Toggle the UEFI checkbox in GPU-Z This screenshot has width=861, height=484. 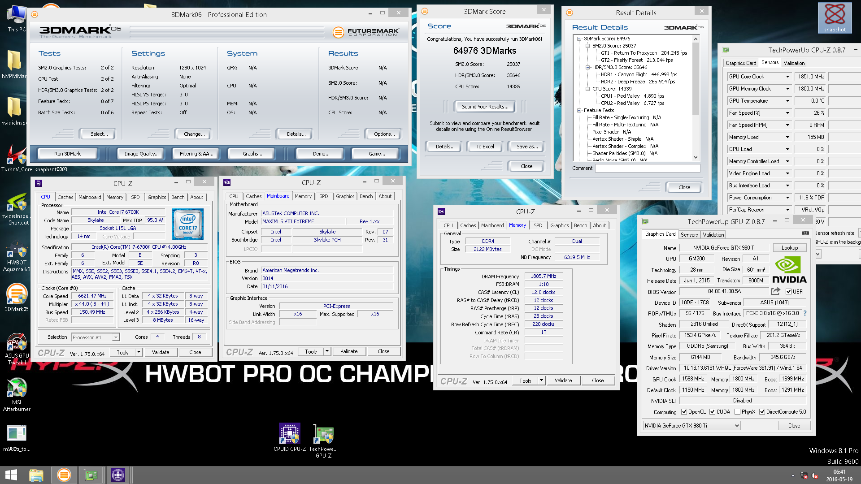tap(788, 292)
